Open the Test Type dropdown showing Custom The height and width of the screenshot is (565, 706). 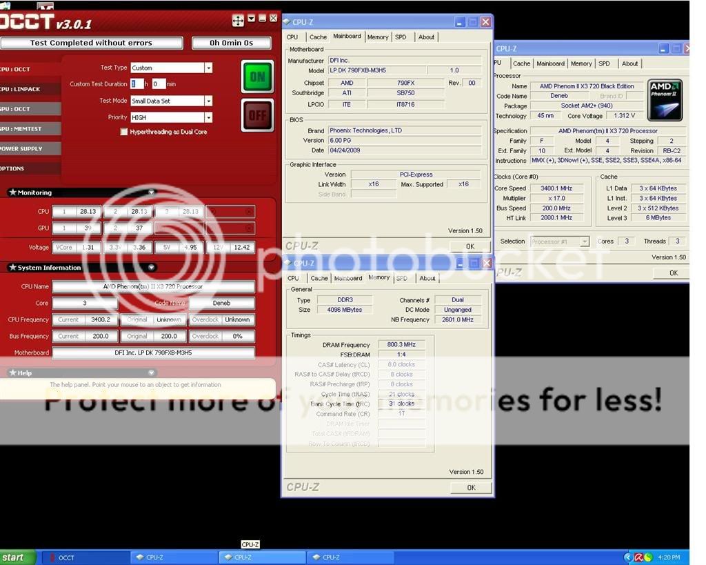tap(208, 68)
